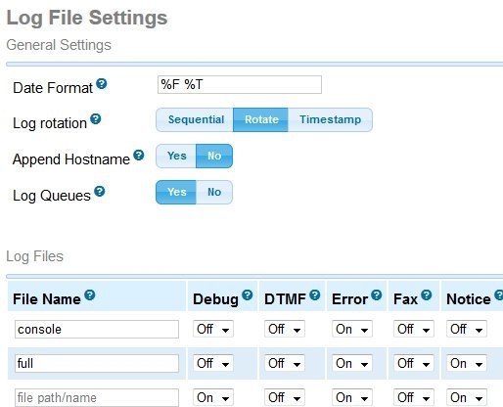Open Error dropdown for console row
Viewport: 503px width, 407px height.
(x=352, y=329)
